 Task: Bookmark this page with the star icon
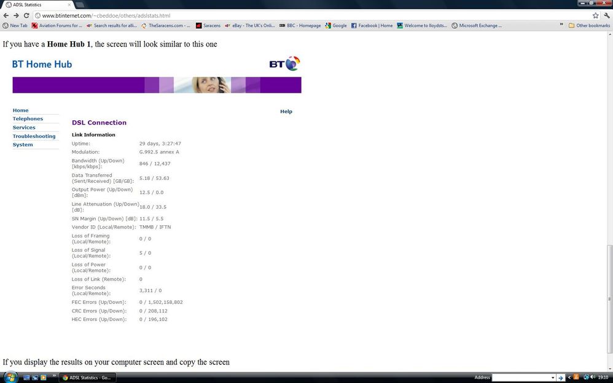point(595,15)
